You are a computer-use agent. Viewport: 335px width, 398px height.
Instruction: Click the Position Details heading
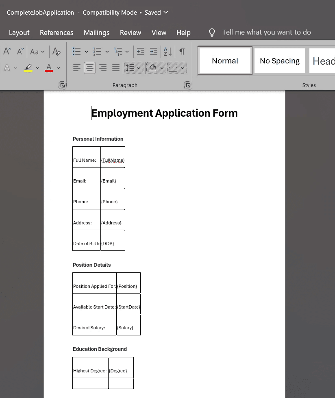pos(91,265)
